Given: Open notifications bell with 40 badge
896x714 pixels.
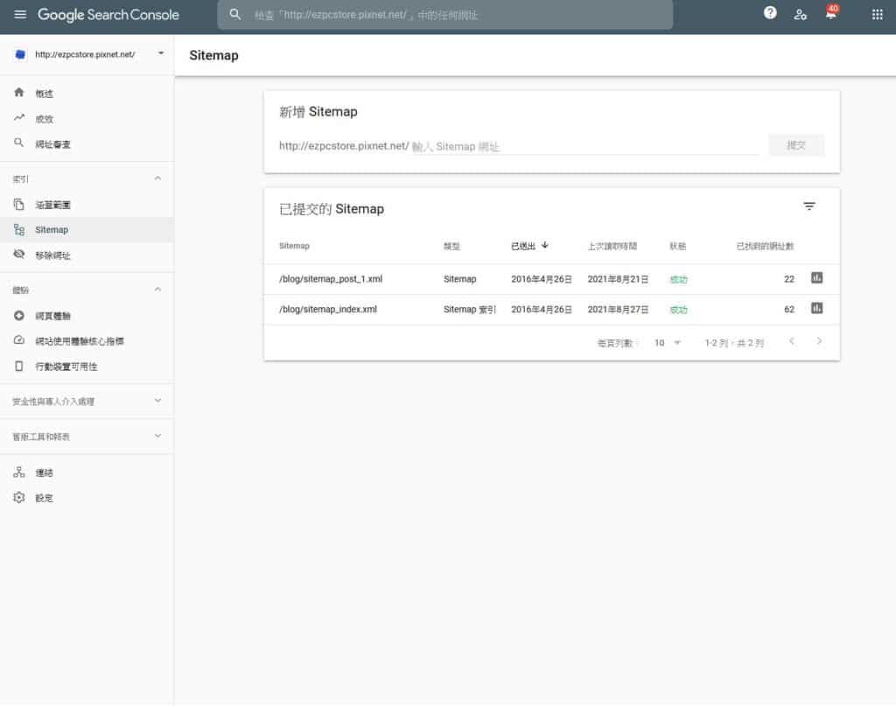Looking at the screenshot, I should coord(830,15).
